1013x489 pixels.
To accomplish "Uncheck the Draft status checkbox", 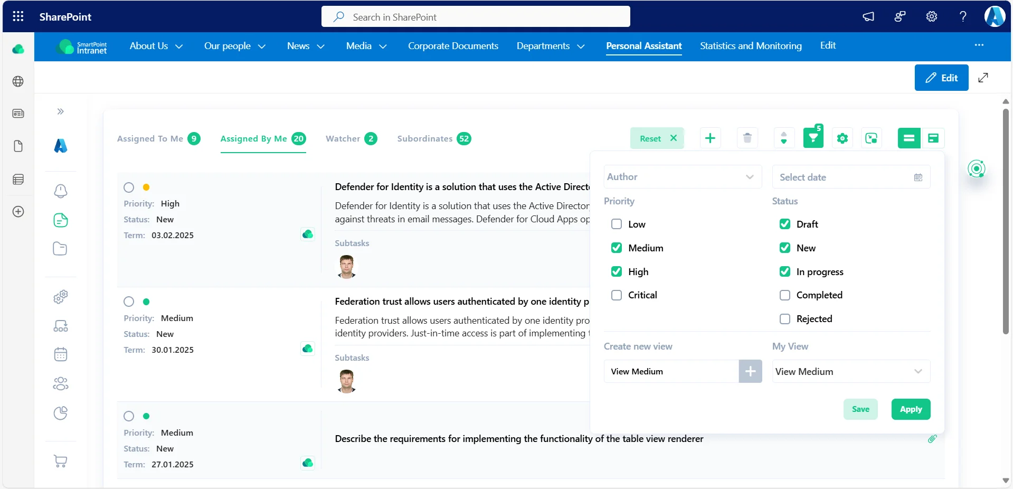I will 785,224.
